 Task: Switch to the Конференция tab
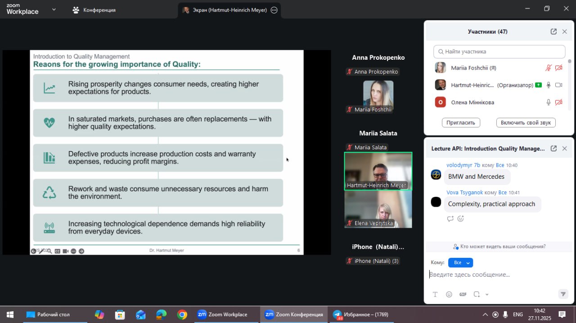(94, 10)
